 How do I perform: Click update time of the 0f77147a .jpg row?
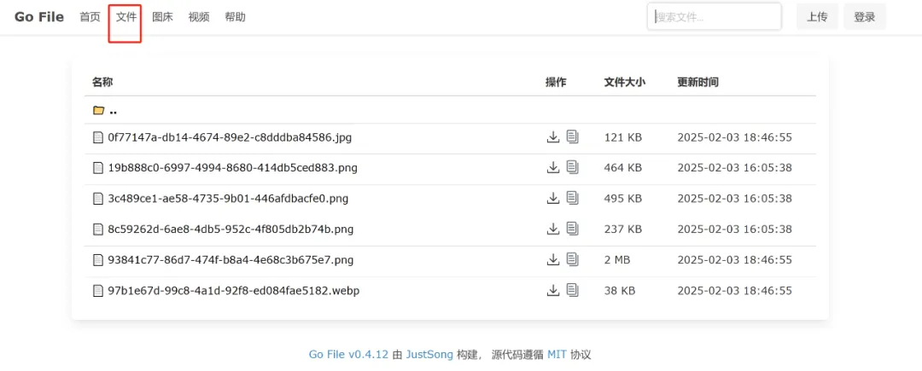pos(735,137)
